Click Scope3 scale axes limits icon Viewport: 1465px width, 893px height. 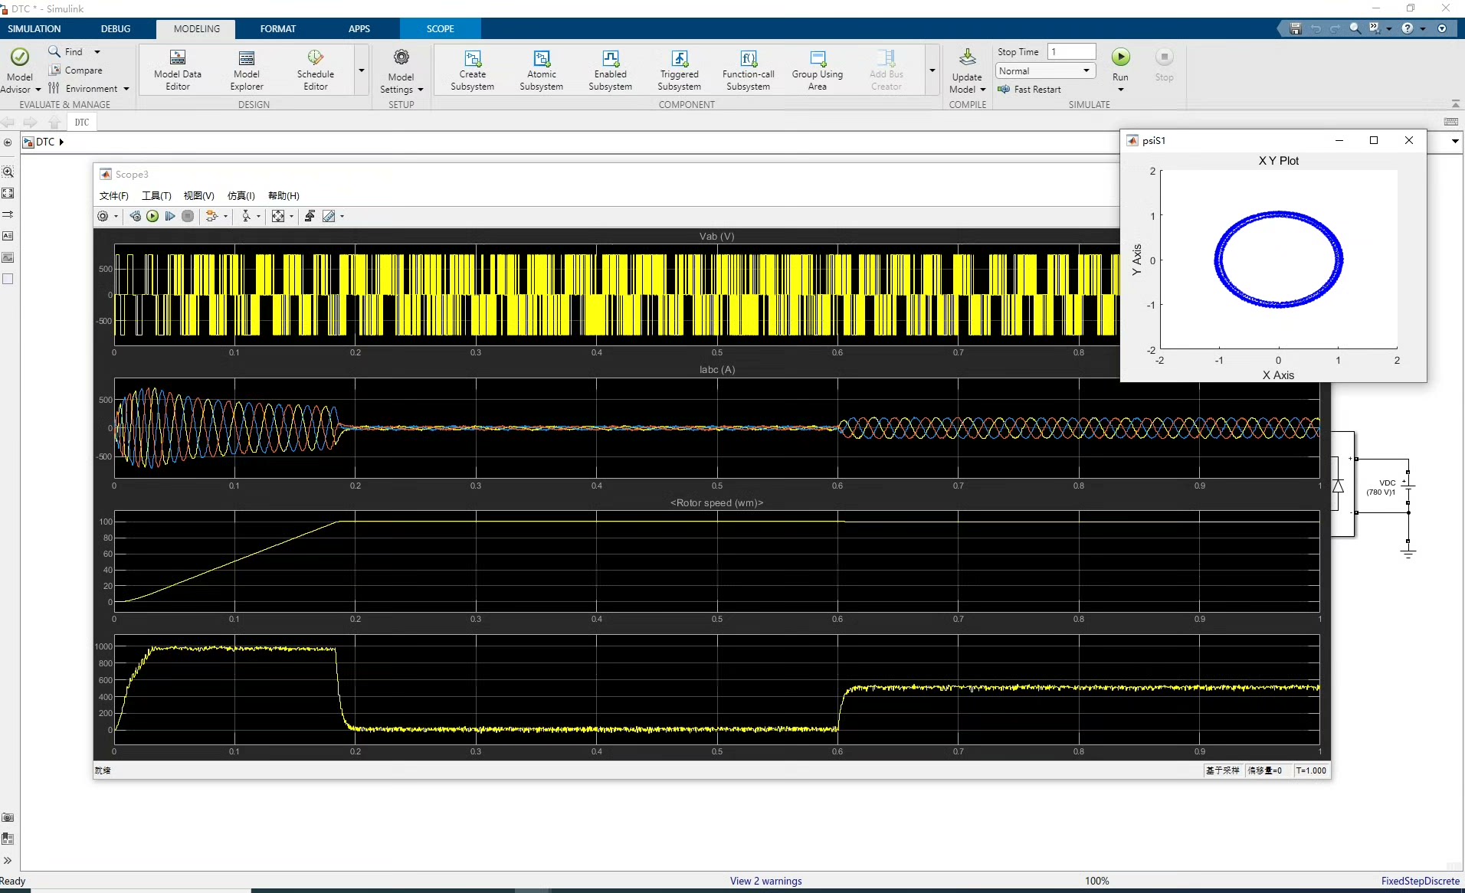[278, 216]
